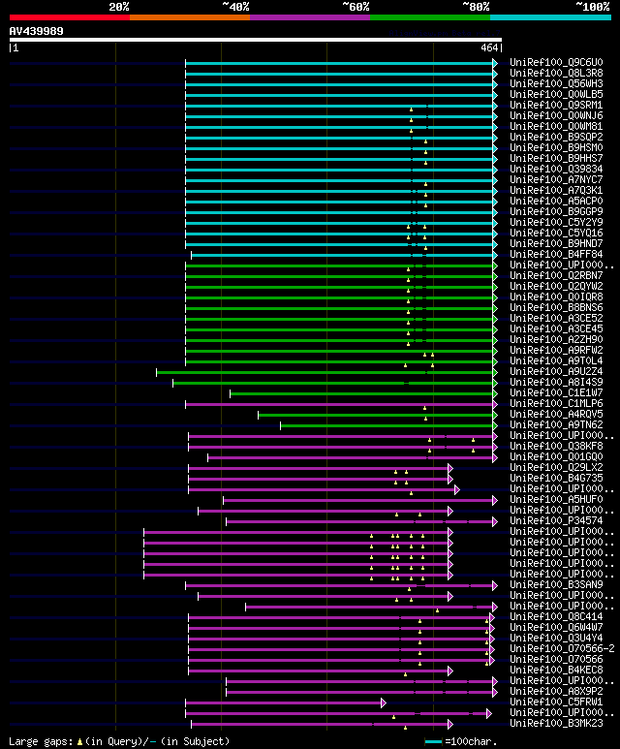Click the UniRef100_C5FRW1 label

(556, 702)
